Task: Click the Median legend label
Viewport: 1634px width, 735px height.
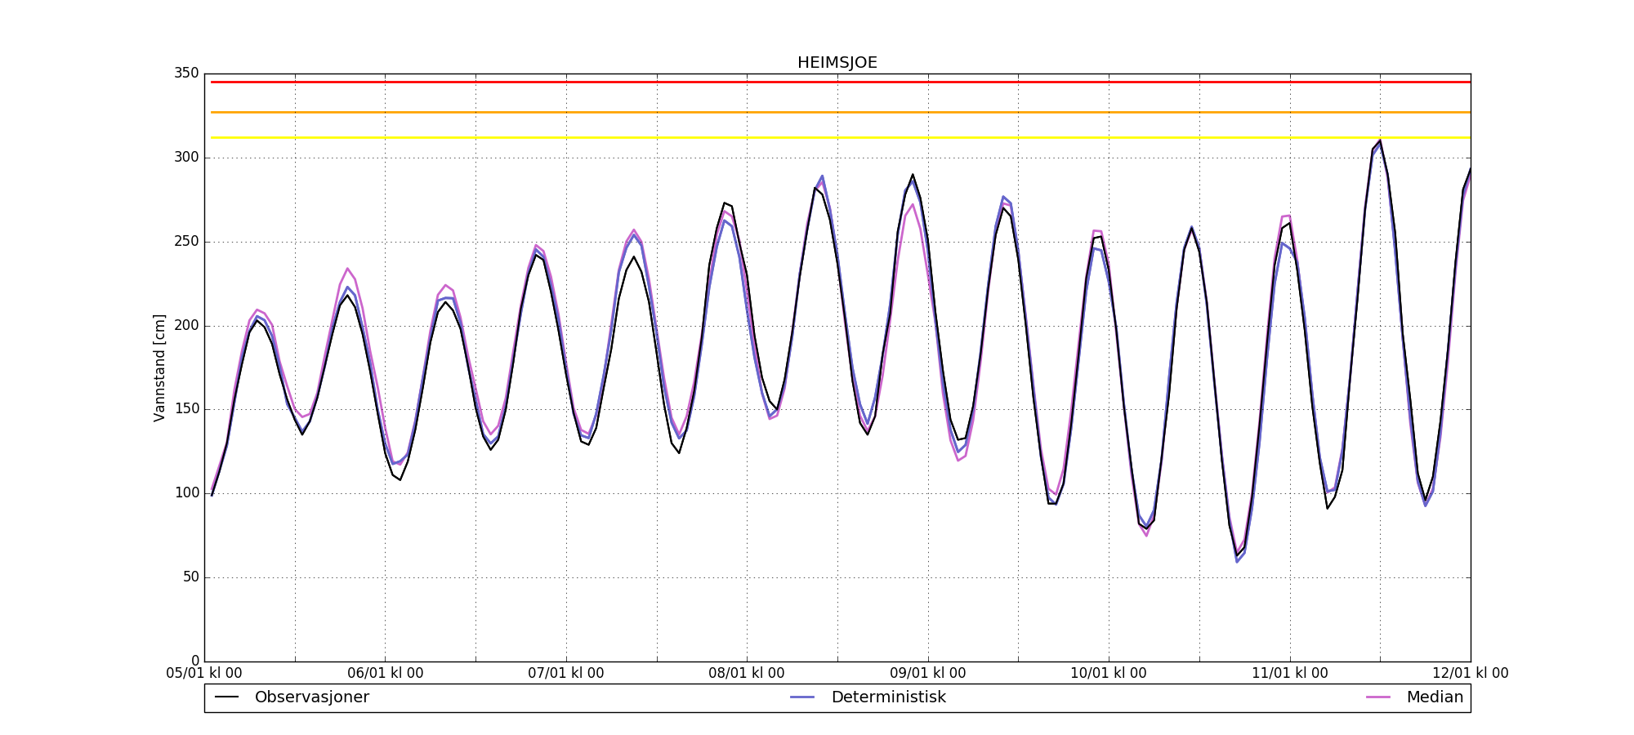Action: [1434, 697]
